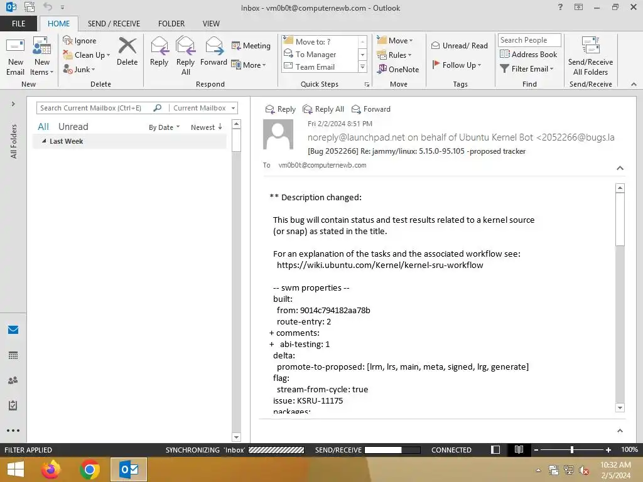Image resolution: width=643 pixels, height=482 pixels.
Task: Switch to Reading view in status bar
Action: (x=519, y=449)
